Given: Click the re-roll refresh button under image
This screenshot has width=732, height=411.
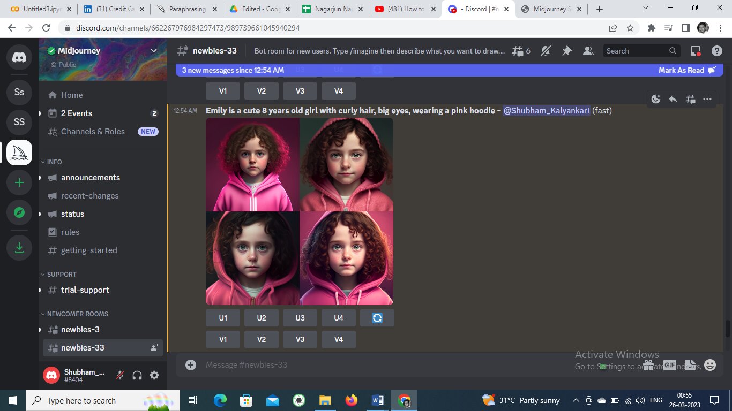Looking at the screenshot, I should click(x=377, y=318).
